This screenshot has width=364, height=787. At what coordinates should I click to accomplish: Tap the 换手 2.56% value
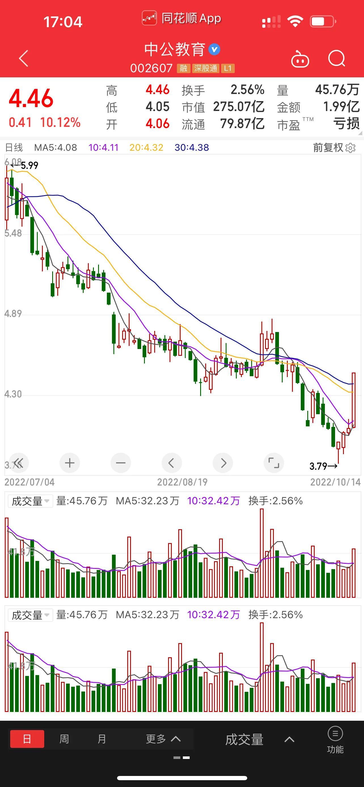pos(247,90)
